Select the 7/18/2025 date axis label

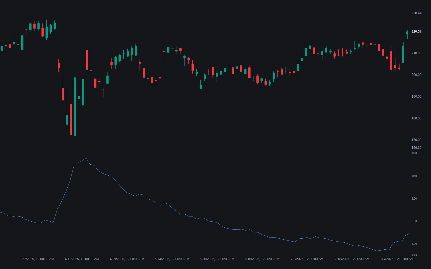pyautogui.click(x=352, y=259)
